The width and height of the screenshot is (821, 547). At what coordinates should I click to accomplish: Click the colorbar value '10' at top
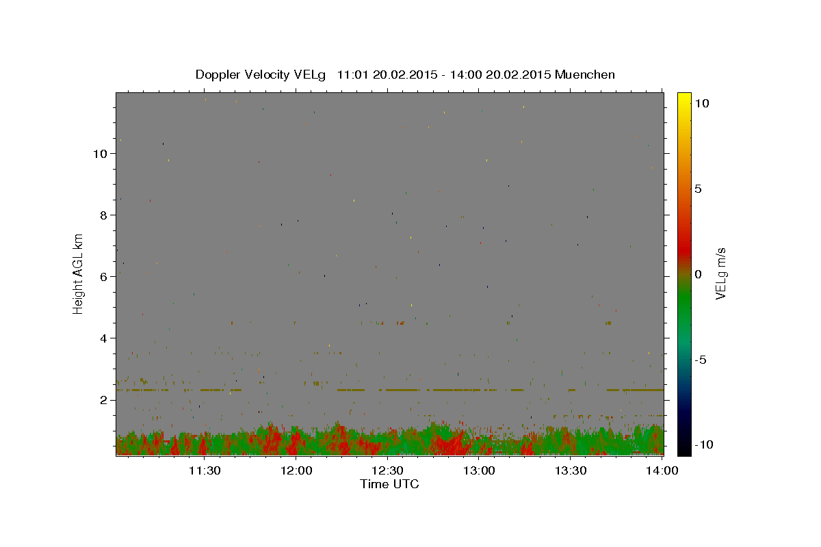tap(701, 103)
